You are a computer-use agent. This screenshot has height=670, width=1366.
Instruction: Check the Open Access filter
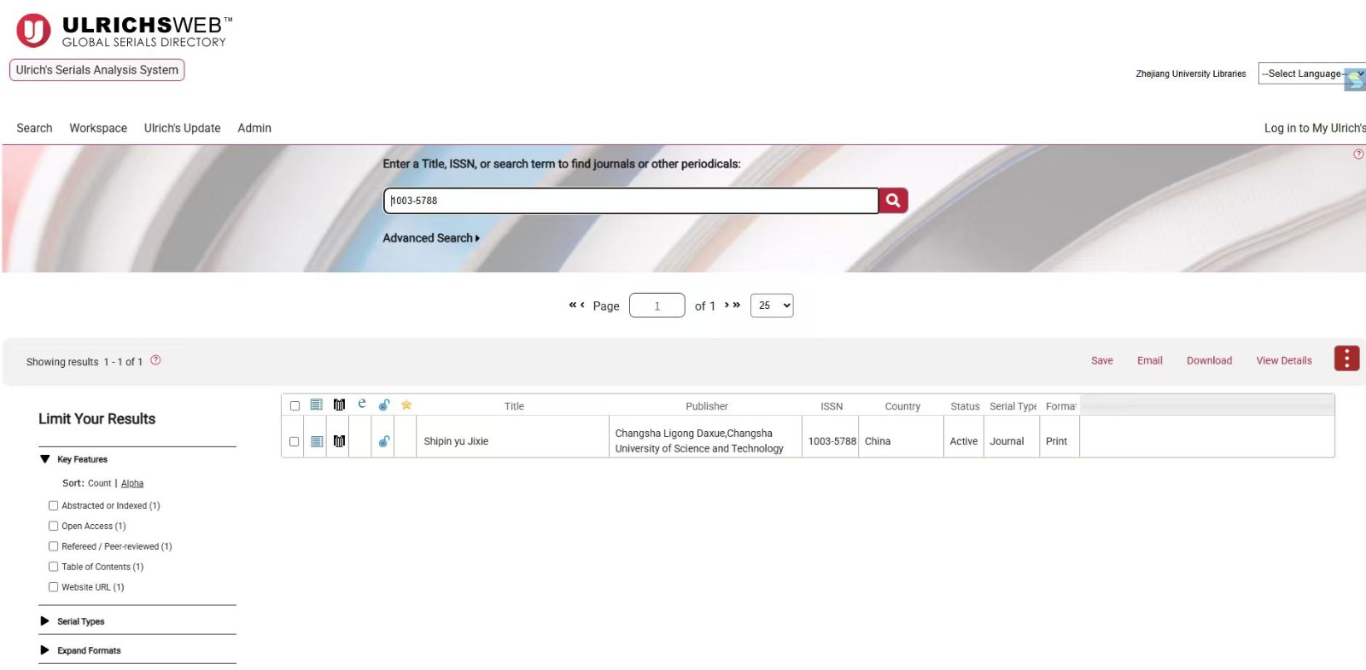53,526
